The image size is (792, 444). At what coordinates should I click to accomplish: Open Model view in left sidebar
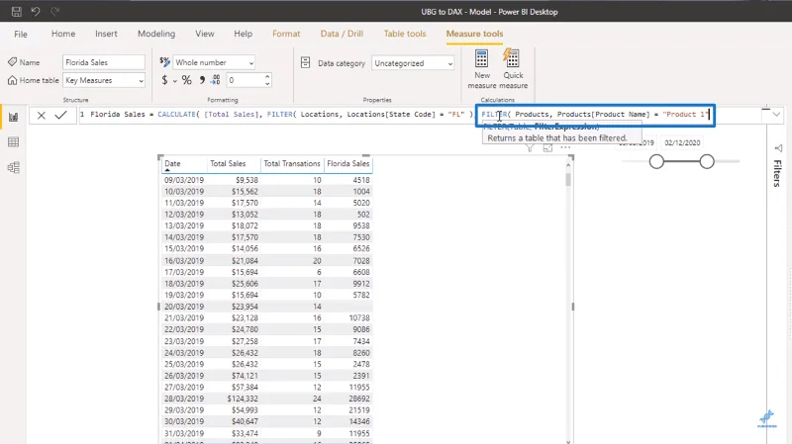14,167
